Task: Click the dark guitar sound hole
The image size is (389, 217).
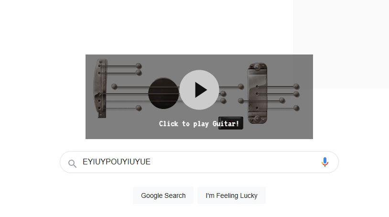Action: [x=163, y=93]
